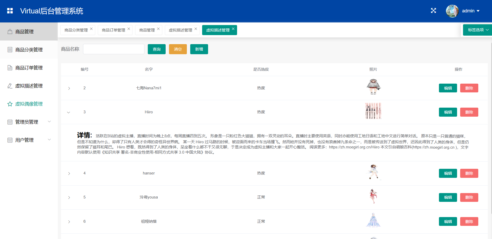Focus the 商品名称 search field
Viewport: 492px width, 239px height.
click(114, 49)
